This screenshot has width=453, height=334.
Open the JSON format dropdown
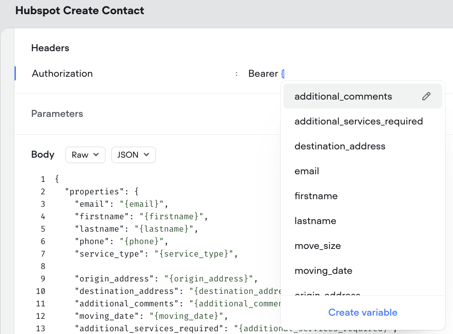(x=133, y=155)
